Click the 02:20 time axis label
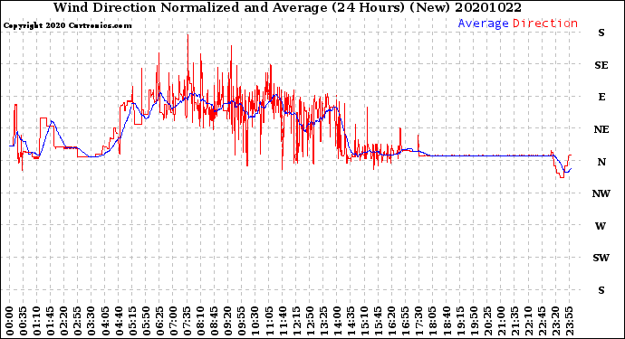Screen dimensions: 625x339 [x=64, y=321]
